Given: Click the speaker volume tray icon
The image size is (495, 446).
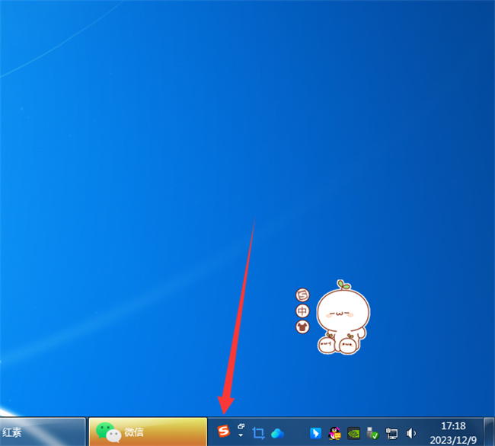Looking at the screenshot, I should click(x=410, y=433).
